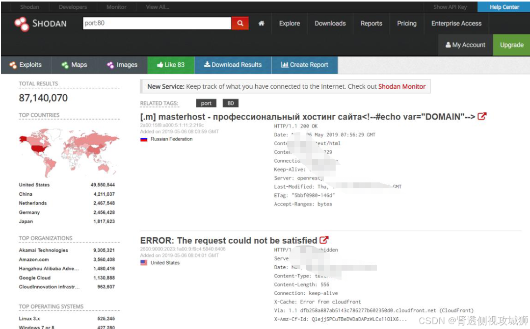Open Enterprise Access page

pos(456,24)
